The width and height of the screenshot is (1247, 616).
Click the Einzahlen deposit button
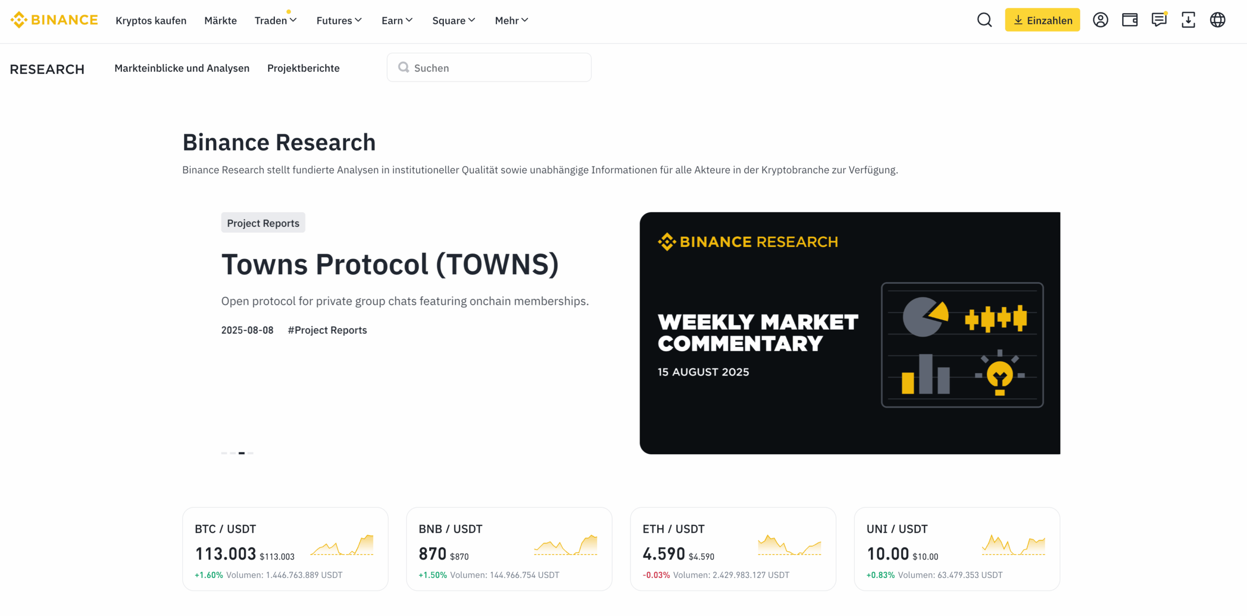tap(1042, 20)
